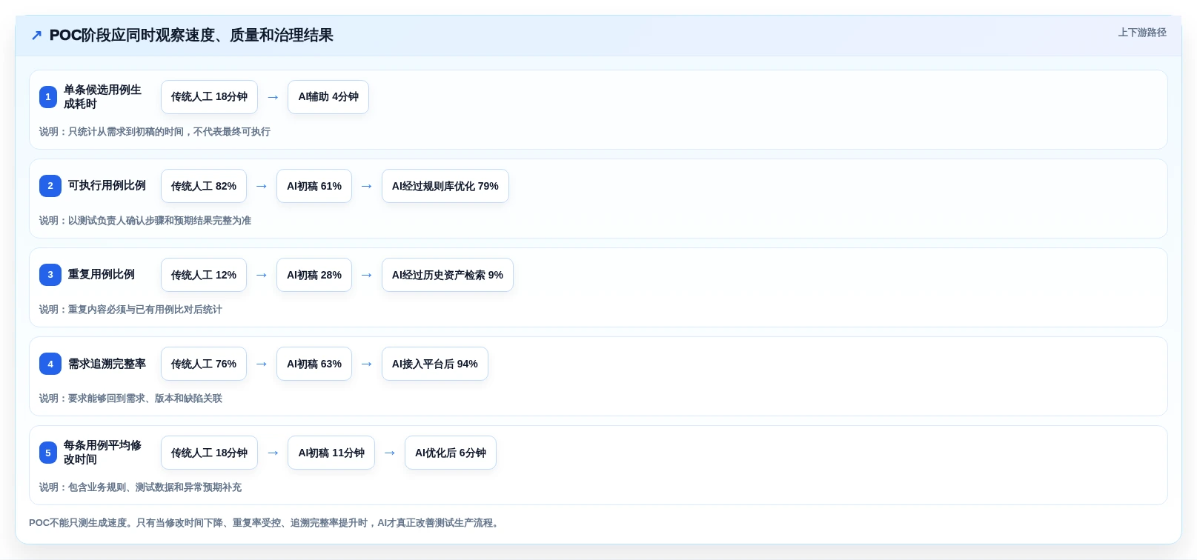This screenshot has width=1197, height=560.
Task: Click 传统人工 18分钟 chip in row 每条用例平均修改时间
Action: (209, 453)
